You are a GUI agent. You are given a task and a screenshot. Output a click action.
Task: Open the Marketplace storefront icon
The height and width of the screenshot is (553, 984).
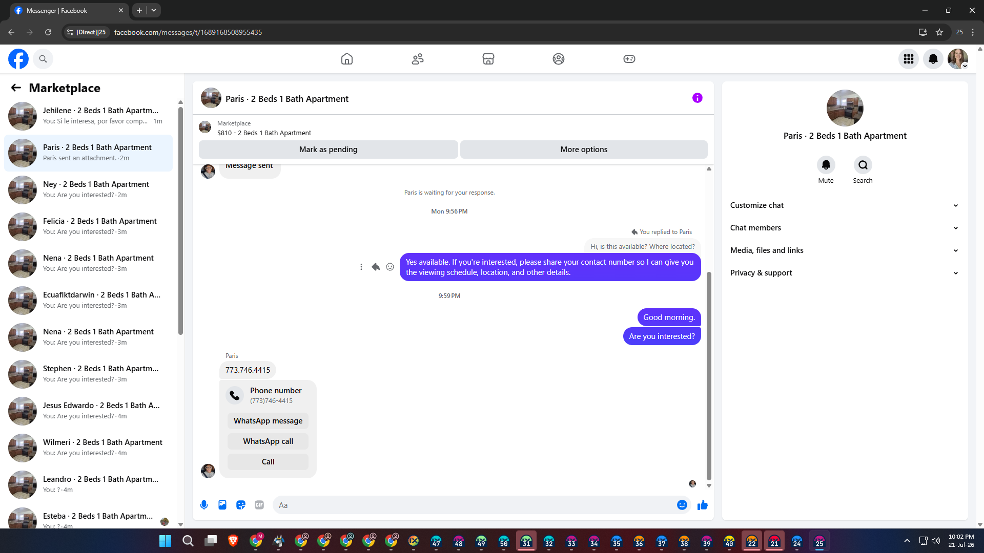click(x=488, y=59)
